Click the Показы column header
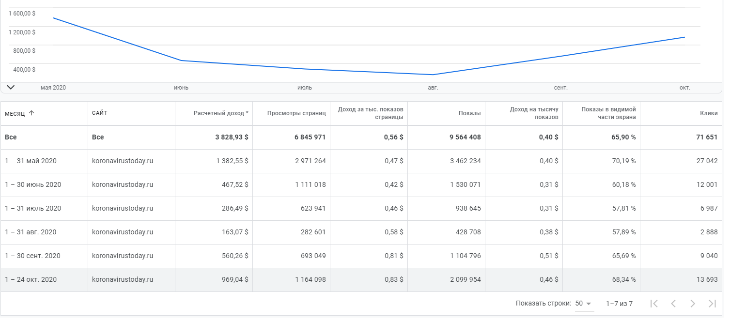Viewport: 730px width, 321px height. (x=469, y=113)
